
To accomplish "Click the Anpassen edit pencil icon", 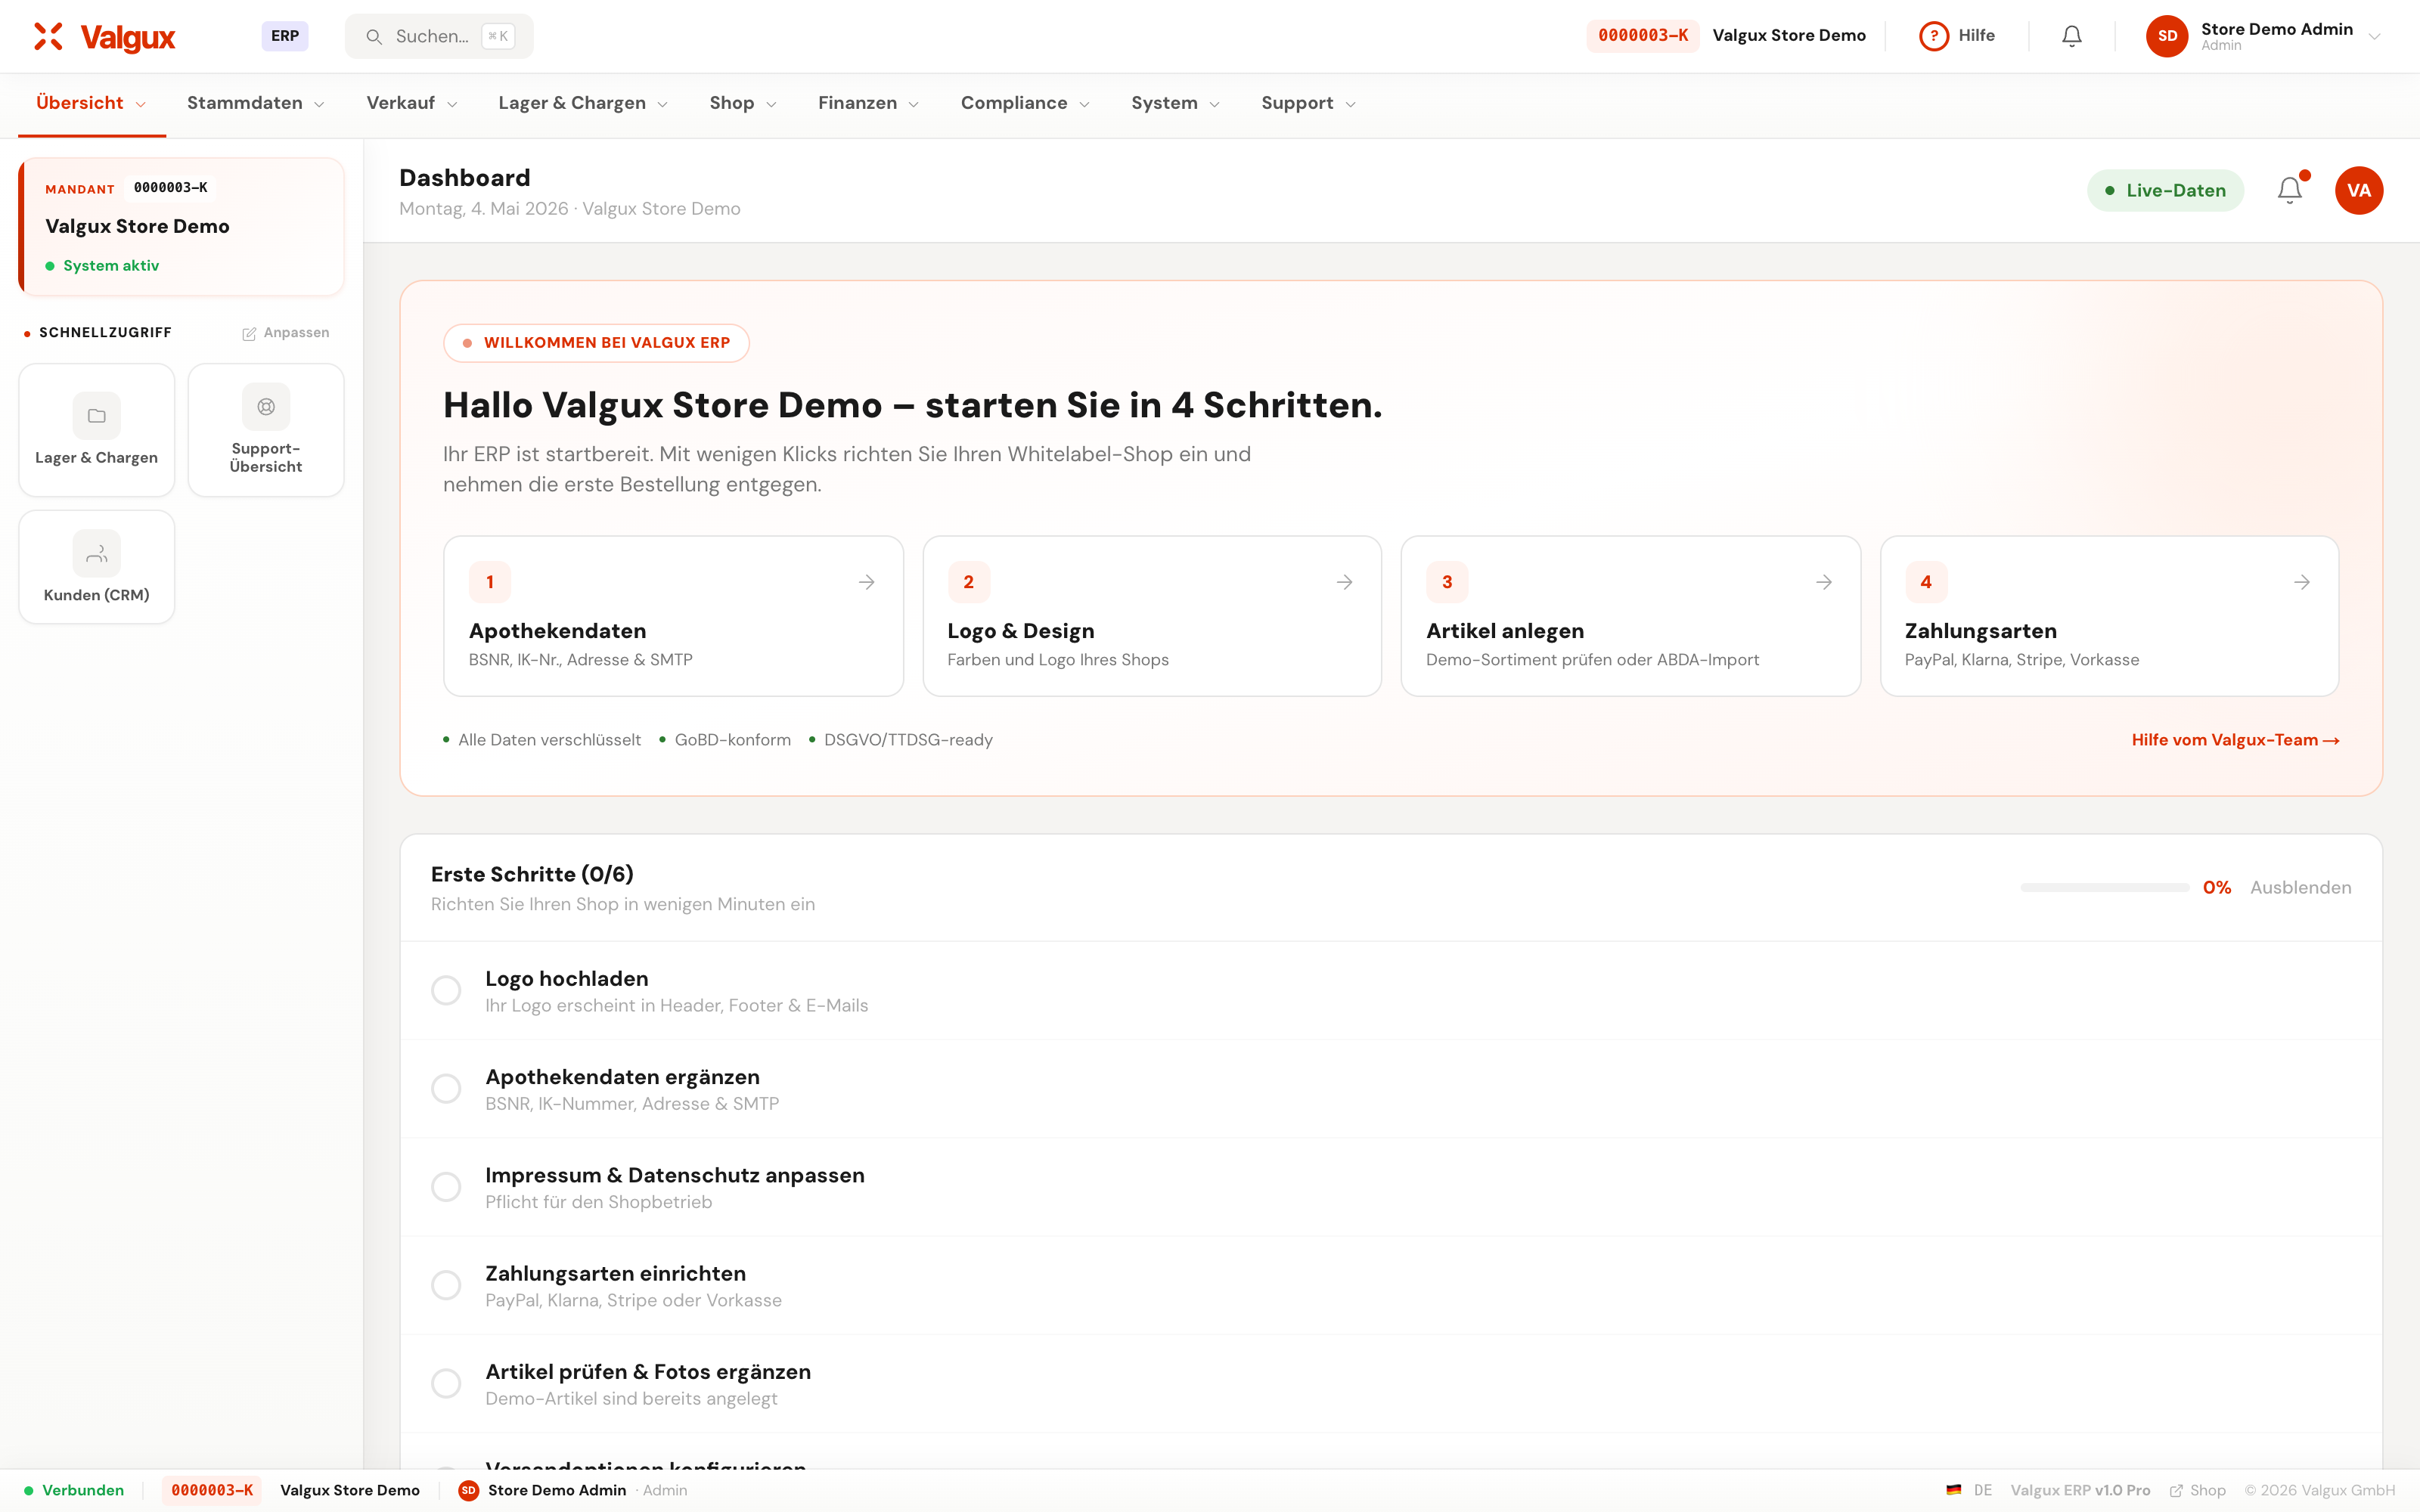I will (x=249, y=333).
